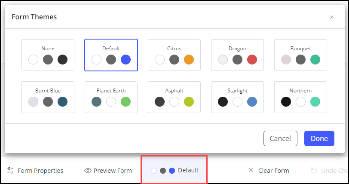Click the red swatch in Dragon

(252, 60)
